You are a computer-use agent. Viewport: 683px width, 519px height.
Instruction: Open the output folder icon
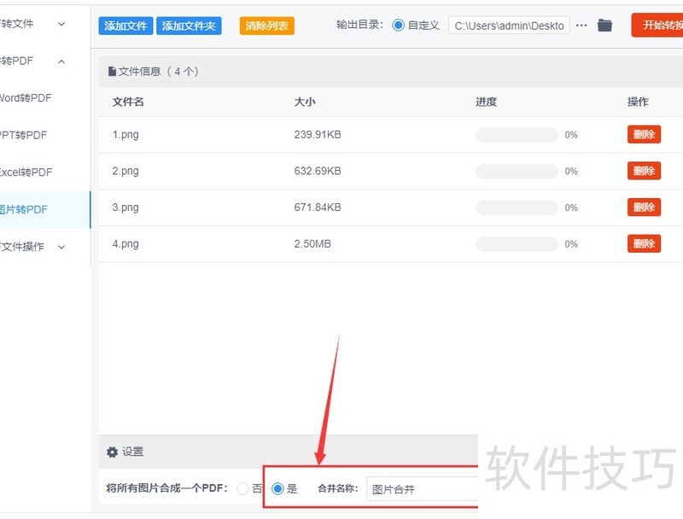[x=604, y=26]
